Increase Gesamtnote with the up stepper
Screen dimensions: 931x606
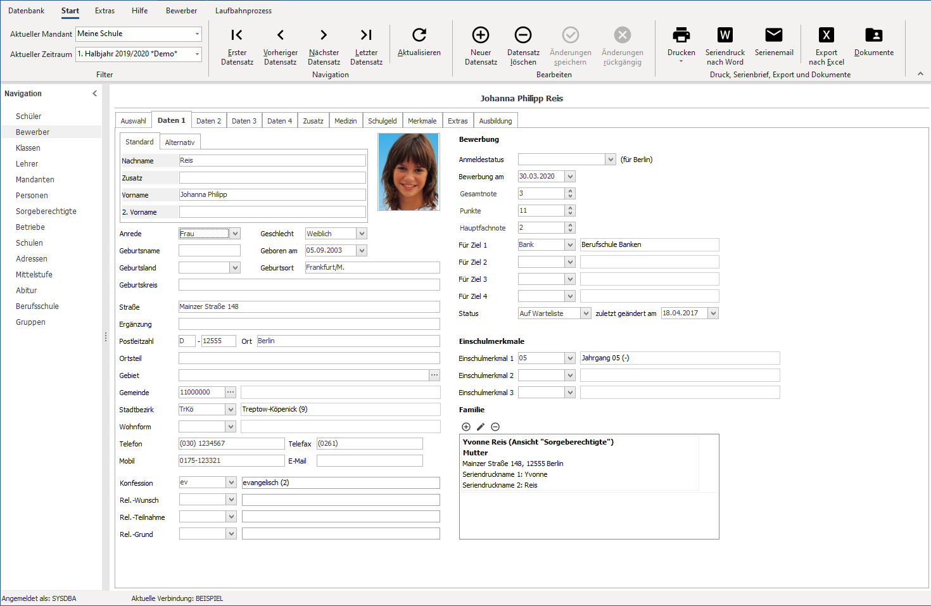pyautogui.click(x=570, y=191)
